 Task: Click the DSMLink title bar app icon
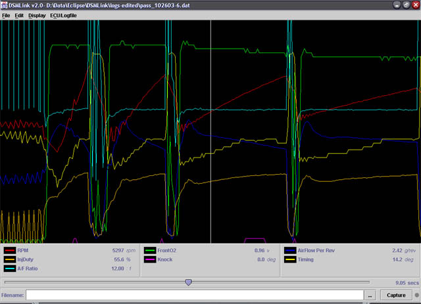coord(5,5)
